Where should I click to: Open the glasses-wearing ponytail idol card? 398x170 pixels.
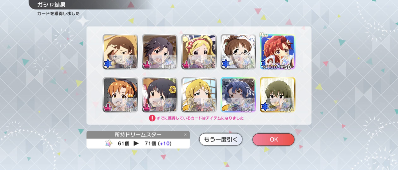238,52
